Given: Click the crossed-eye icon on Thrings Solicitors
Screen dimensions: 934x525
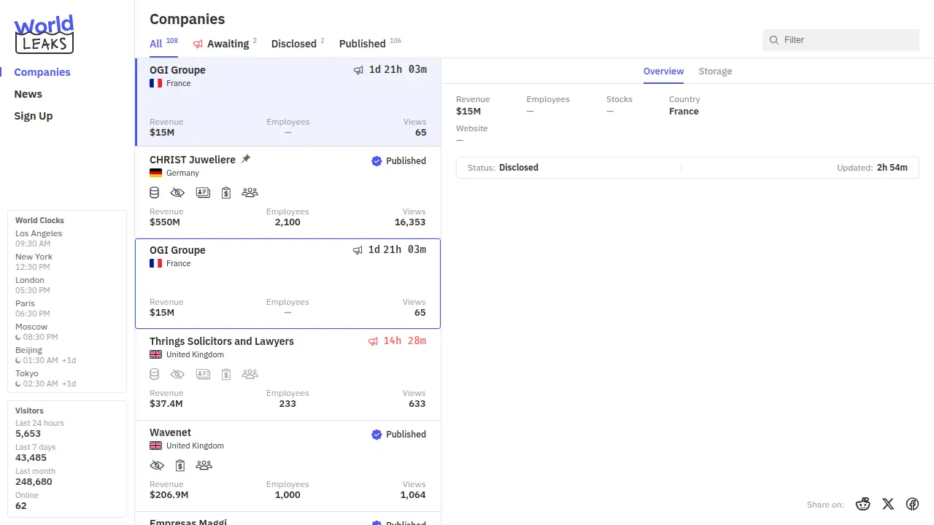Looking at the screenshot, I should tap(177, 374).
